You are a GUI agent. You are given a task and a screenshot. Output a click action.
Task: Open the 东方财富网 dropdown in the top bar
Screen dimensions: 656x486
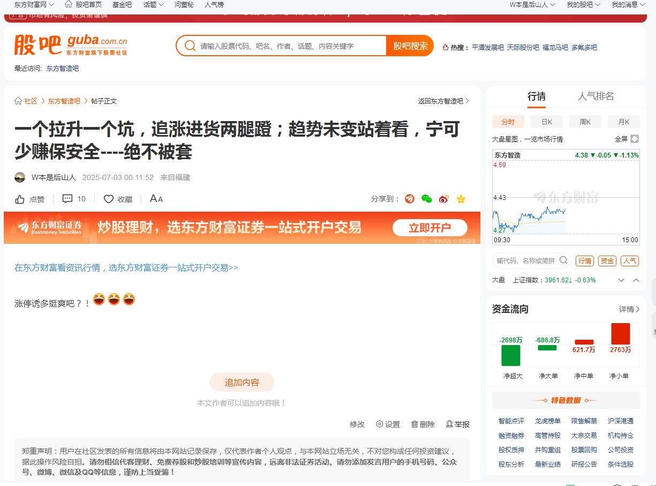34,4
